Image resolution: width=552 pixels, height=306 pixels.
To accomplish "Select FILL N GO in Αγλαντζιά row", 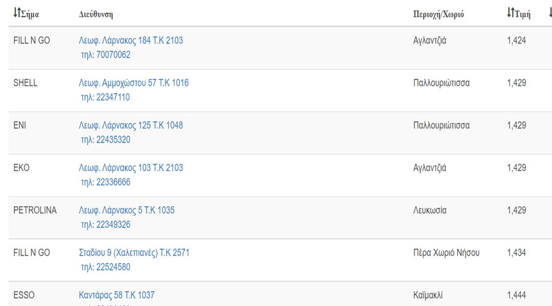I will pyautogui.click(x=32, y=40).
